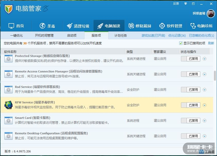The height and width of the screenshot is (156, 217).
Task: Click the 反馈 feedback button
Action: (x=176, y=4)
